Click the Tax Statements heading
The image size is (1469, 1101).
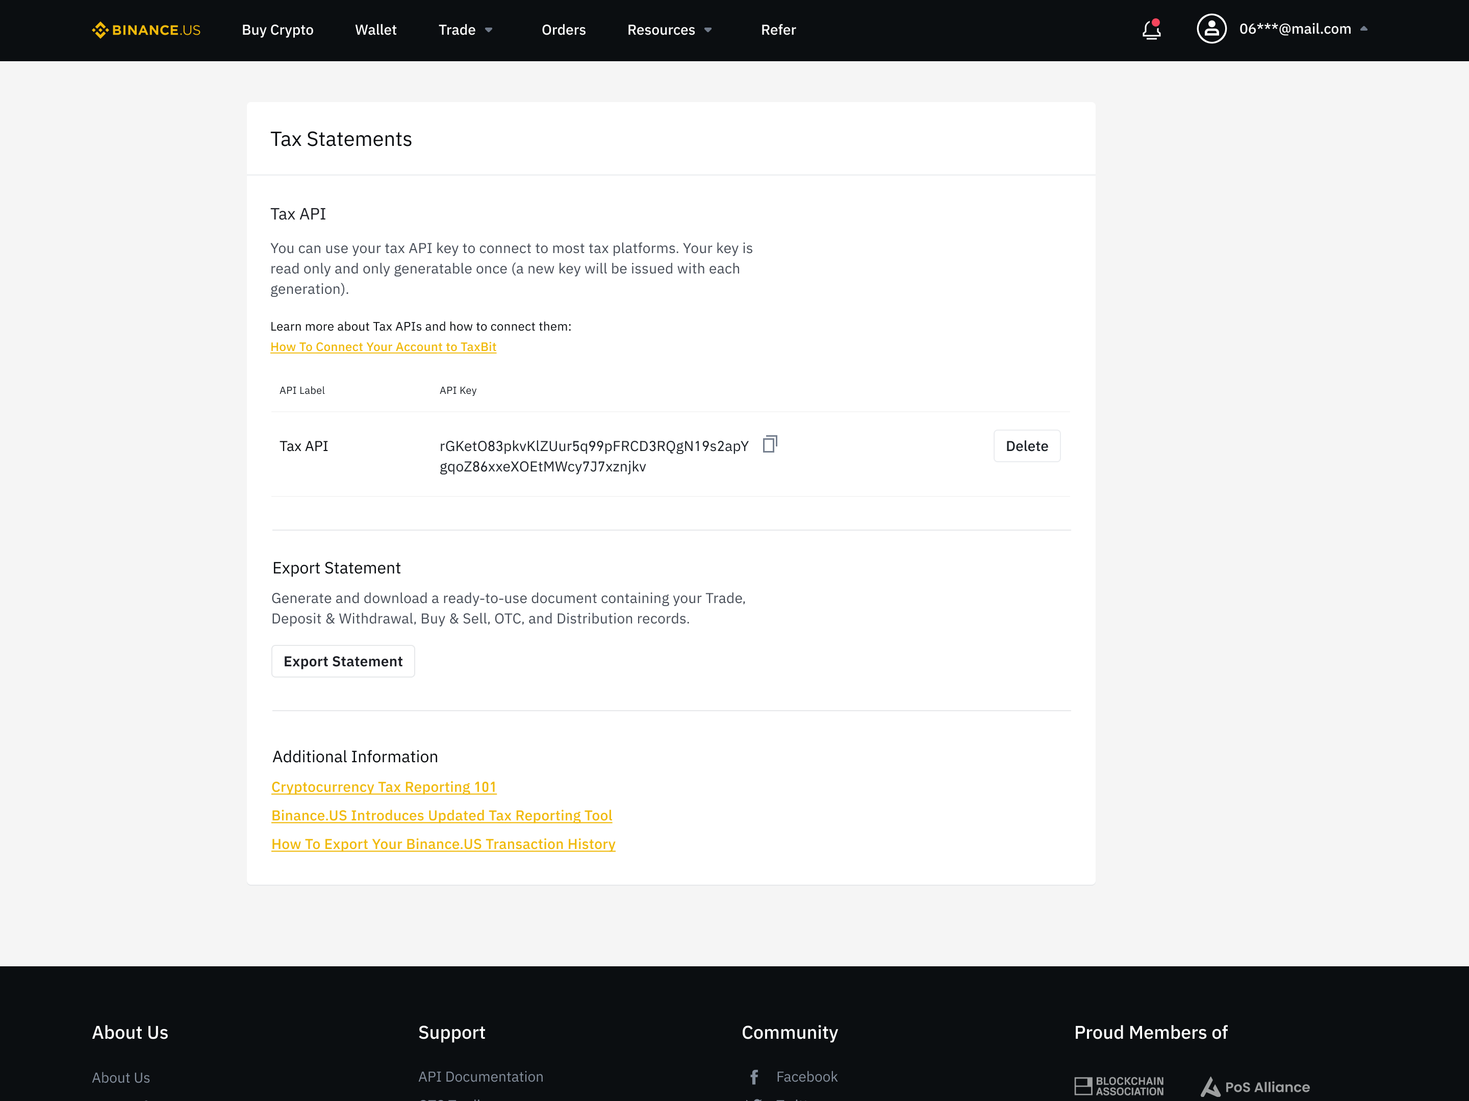pos(341,139)
